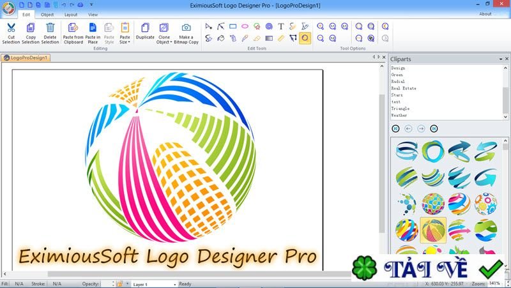Click the undo icon in quick access toolbar
Image resolution: width=511 pixels, height=288 pixels.
click(x=63, y=5)
